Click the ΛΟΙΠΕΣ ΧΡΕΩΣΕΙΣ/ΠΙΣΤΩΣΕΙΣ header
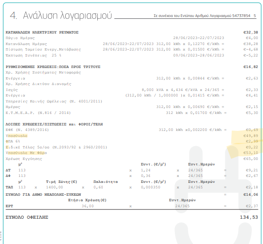 coord(54,124)
